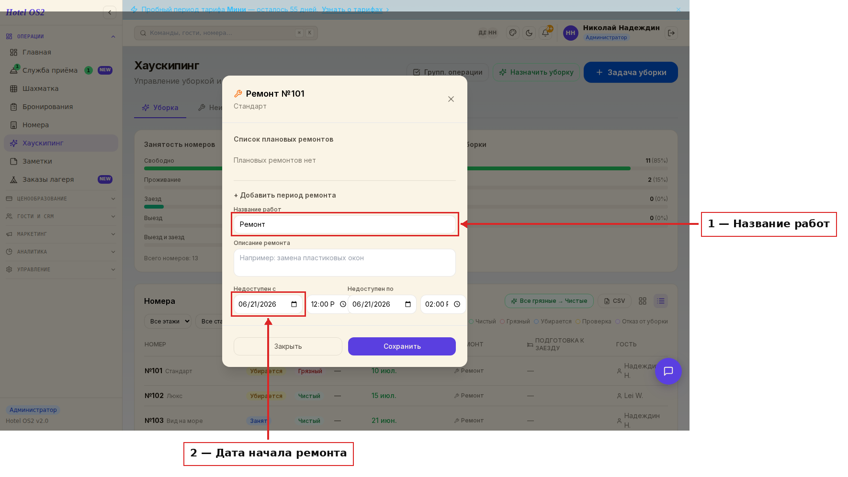Click the Название работ input field

pos(345,224)
